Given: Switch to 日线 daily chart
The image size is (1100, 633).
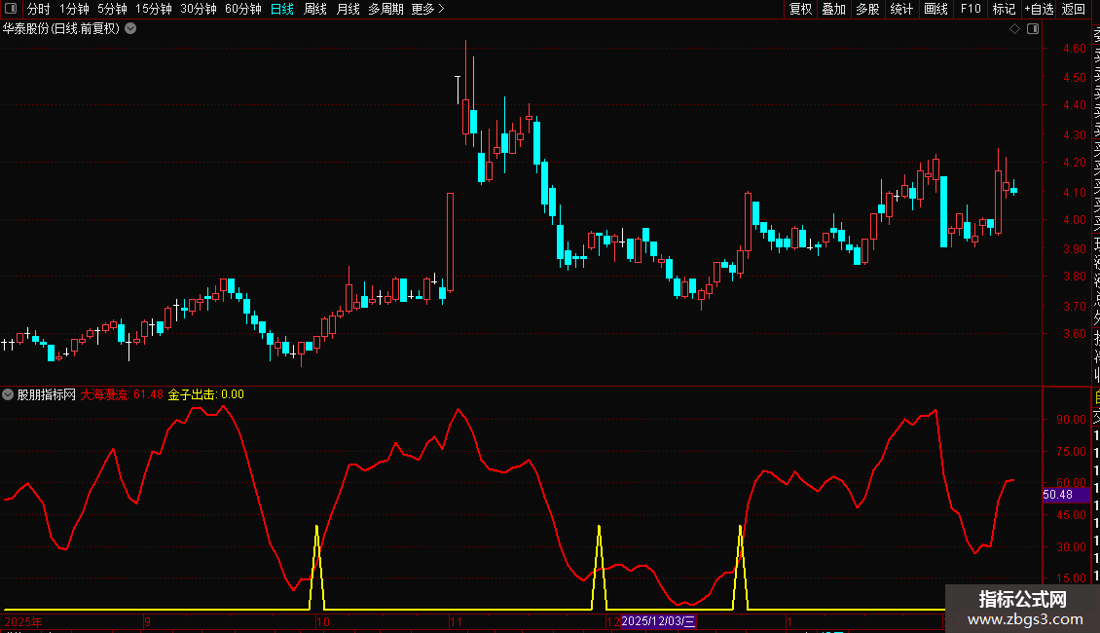Looking at the screenshot, I should (282, 9).
